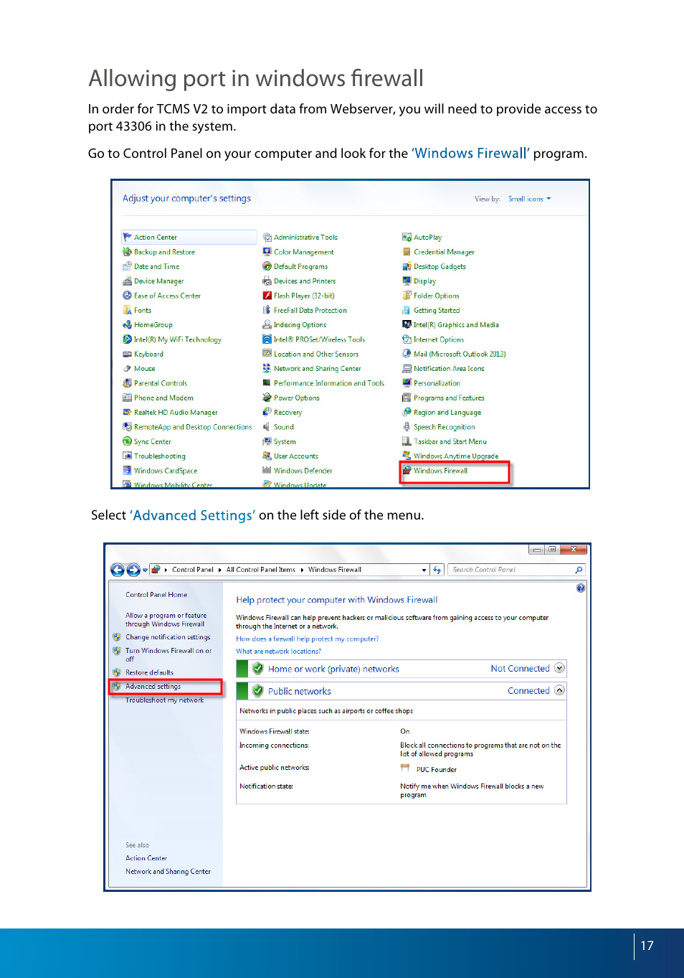Click the Keyboard icon

tap(127, 354)
